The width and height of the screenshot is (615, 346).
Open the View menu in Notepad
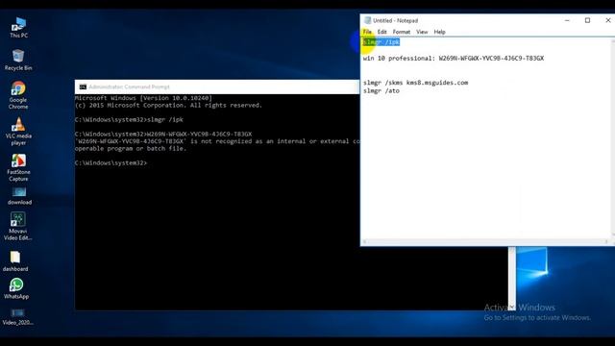[x=422, y=32]
